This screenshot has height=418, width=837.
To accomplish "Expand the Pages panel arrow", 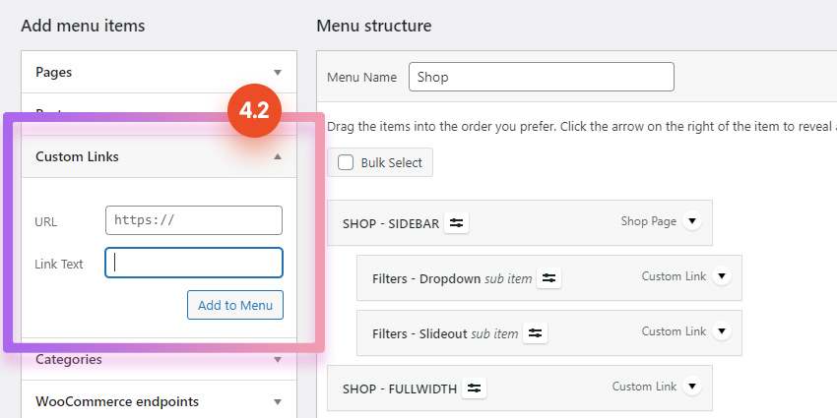I will [x=277, y=72].
